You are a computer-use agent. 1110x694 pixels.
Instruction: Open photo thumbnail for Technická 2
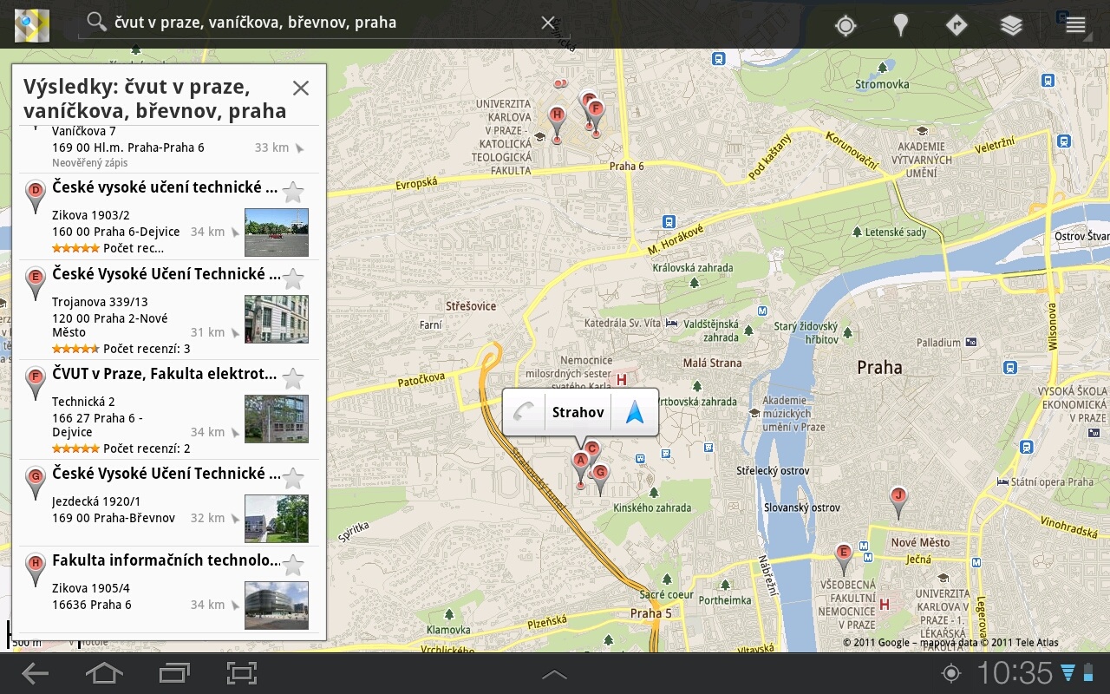(x=277, y=419)
